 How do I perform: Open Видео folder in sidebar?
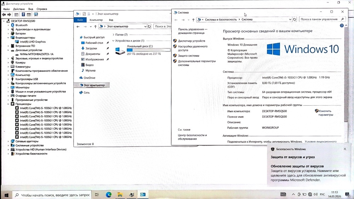(x=90, y=65)
